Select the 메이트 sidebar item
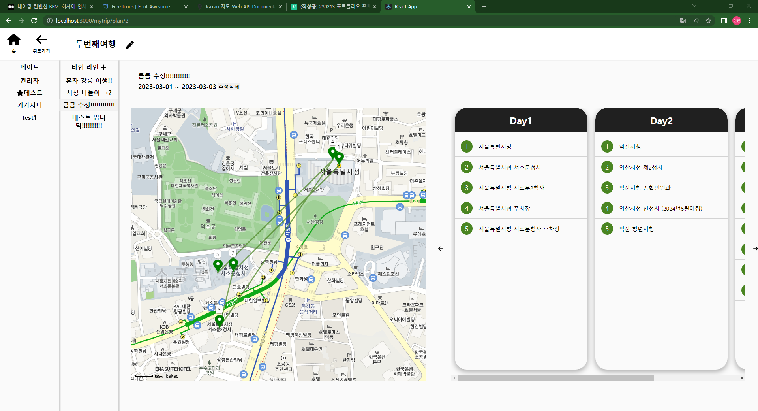 coord(30,67)
